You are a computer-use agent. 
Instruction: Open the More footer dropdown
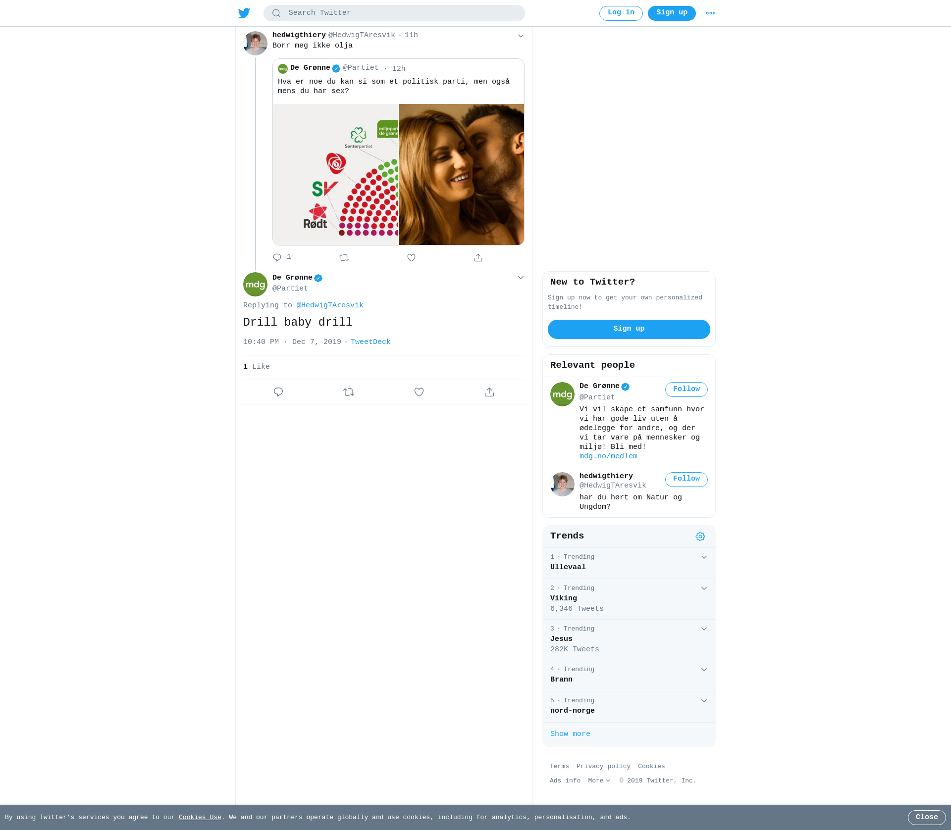click(x=599, y=781)
